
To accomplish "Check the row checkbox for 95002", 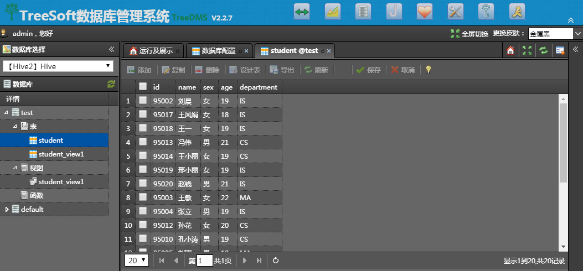I will point(143,100).
